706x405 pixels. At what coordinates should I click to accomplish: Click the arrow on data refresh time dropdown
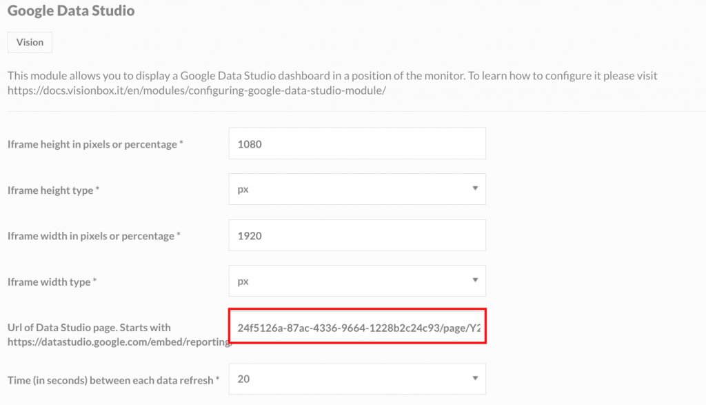(x=475, y=378)
